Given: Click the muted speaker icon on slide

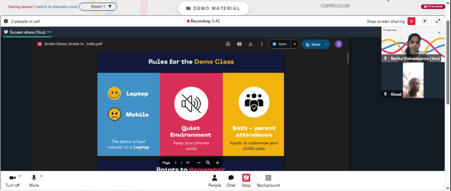Looking at the screenshot, I should tap(191, 103).
